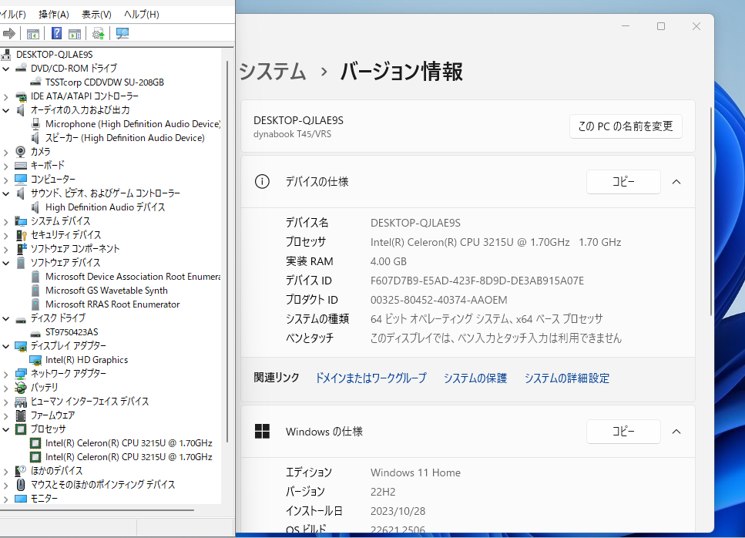The width and height of the screenshot is (745, 538).
Task: Select High Definition Audio デバイス item
Action: click(105, 207)
